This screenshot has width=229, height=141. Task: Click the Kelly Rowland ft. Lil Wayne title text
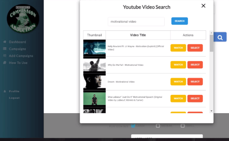coord(136,48)
